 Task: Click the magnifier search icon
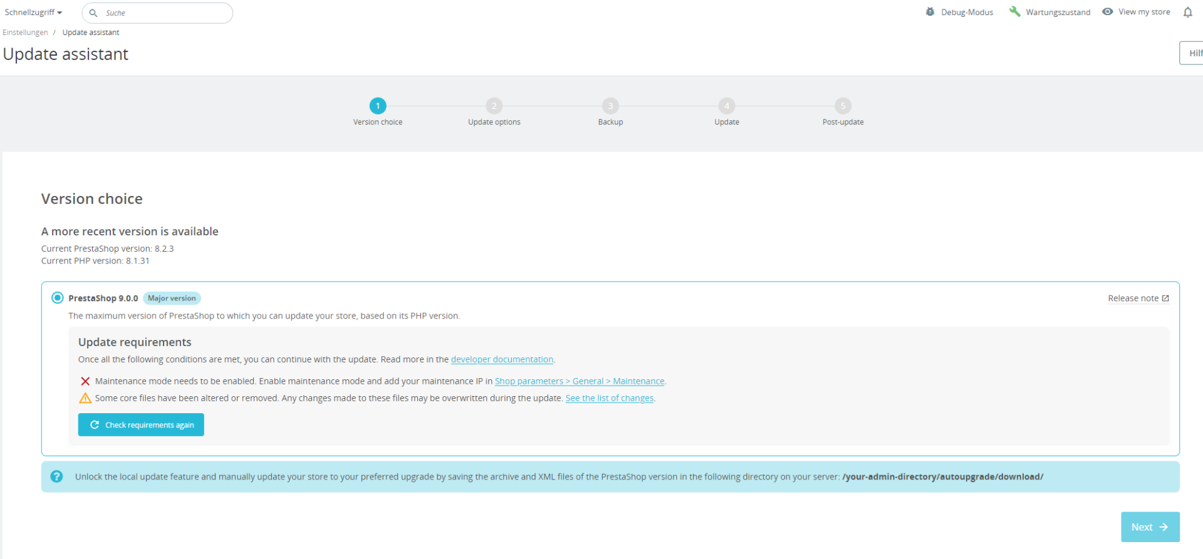pyautogui.click(x=93, y=13)
